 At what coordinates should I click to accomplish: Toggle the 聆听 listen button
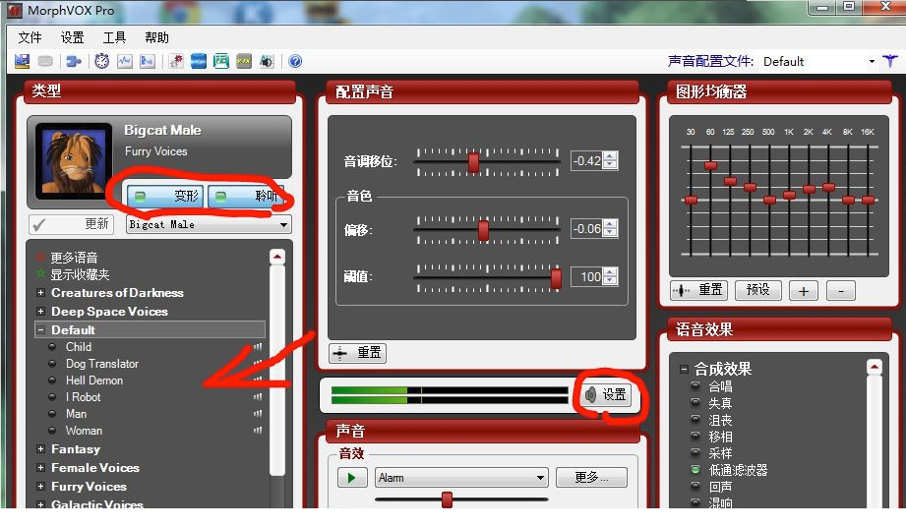tap(246, 197)
